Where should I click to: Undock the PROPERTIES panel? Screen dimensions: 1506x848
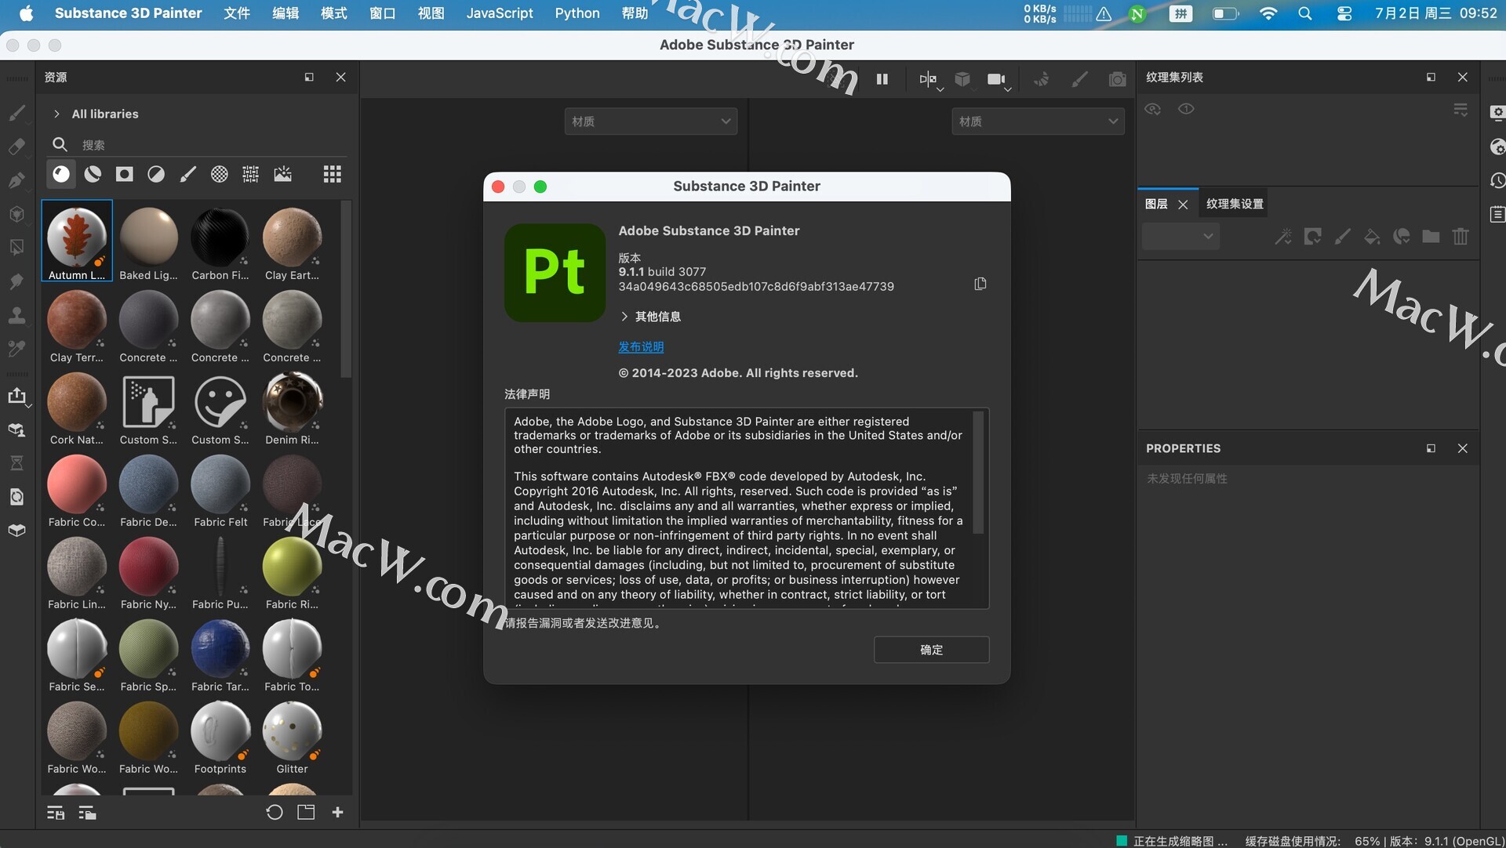(1431, 448)
